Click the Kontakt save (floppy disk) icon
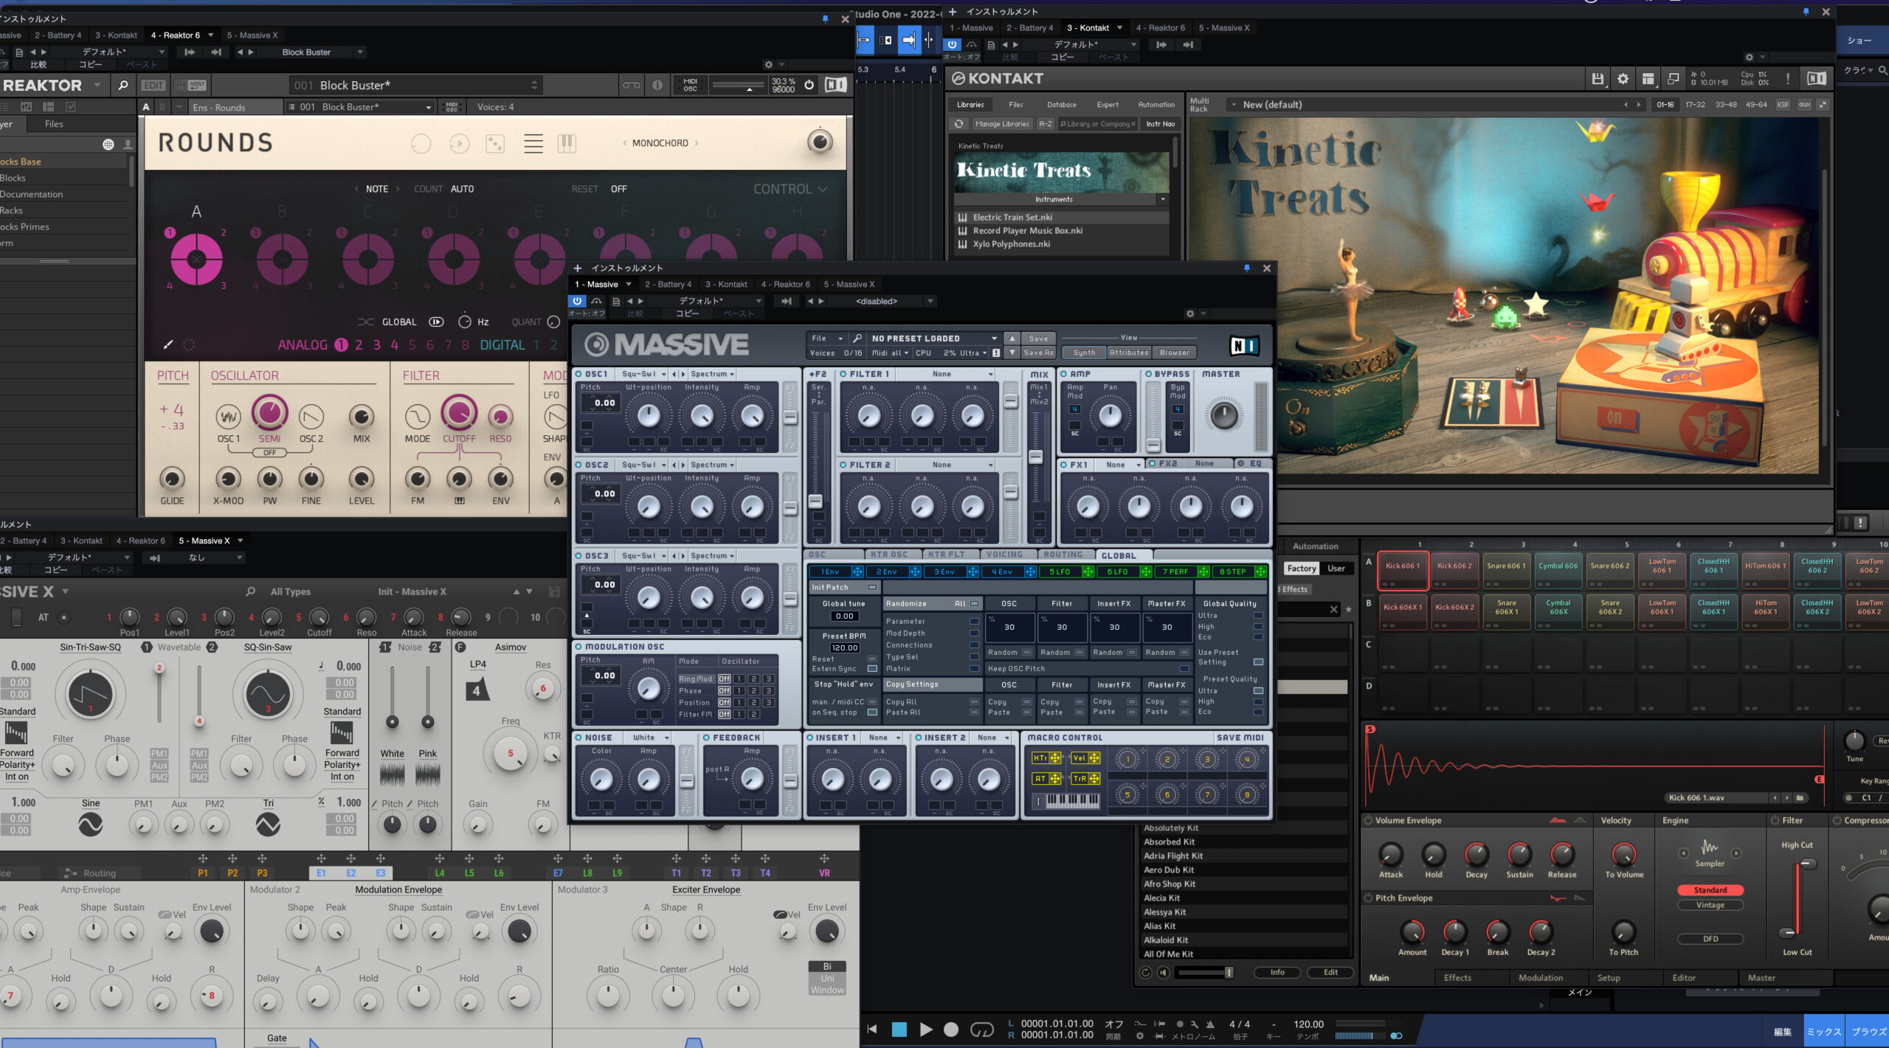 (x=1598, y=79)
